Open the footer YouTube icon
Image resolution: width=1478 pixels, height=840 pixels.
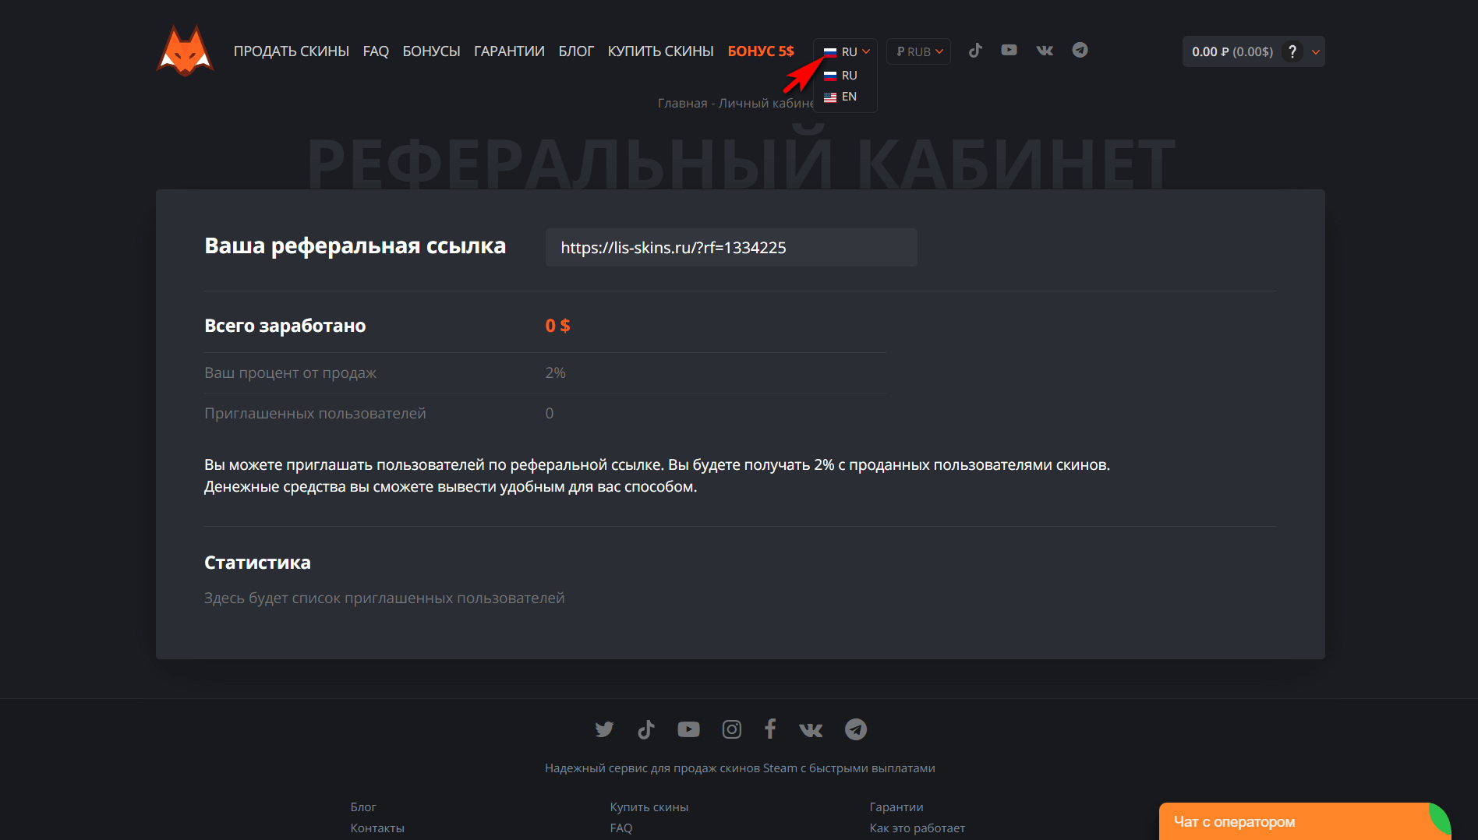click(688, 729)
